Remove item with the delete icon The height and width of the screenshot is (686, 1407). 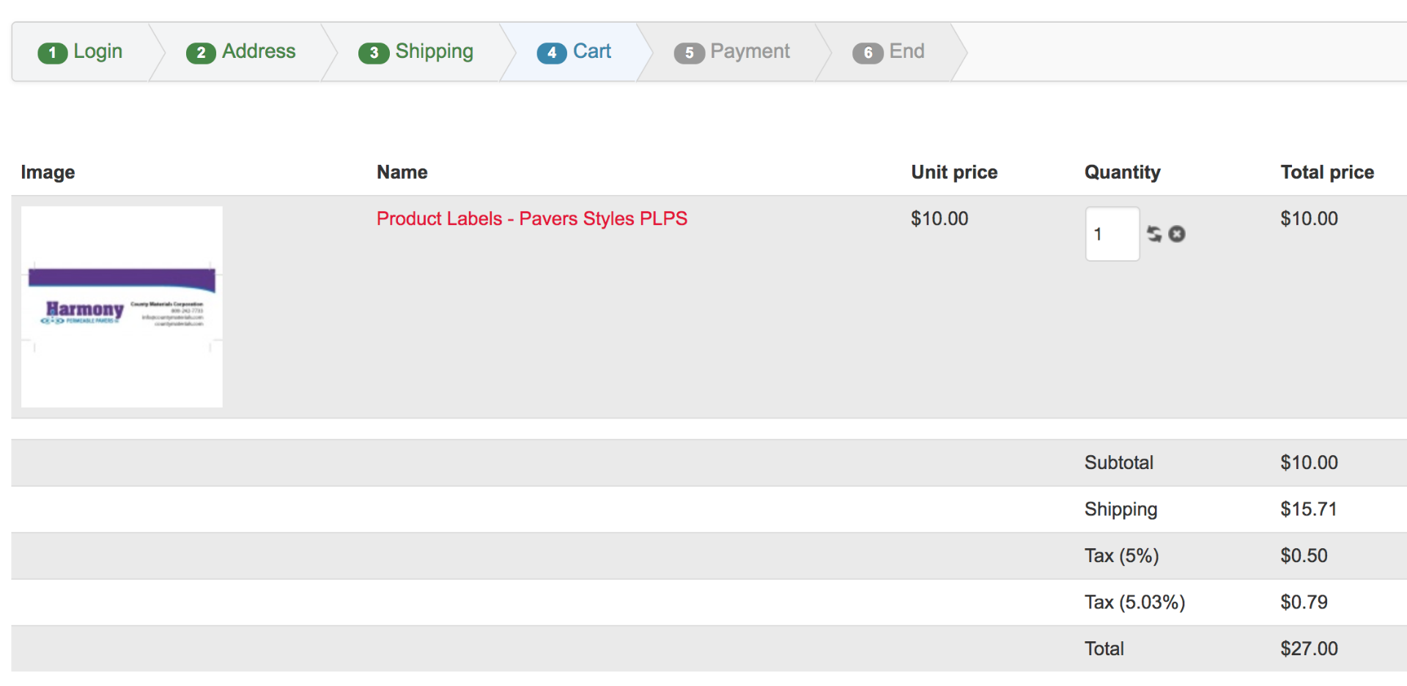[x=1177, y=234]
